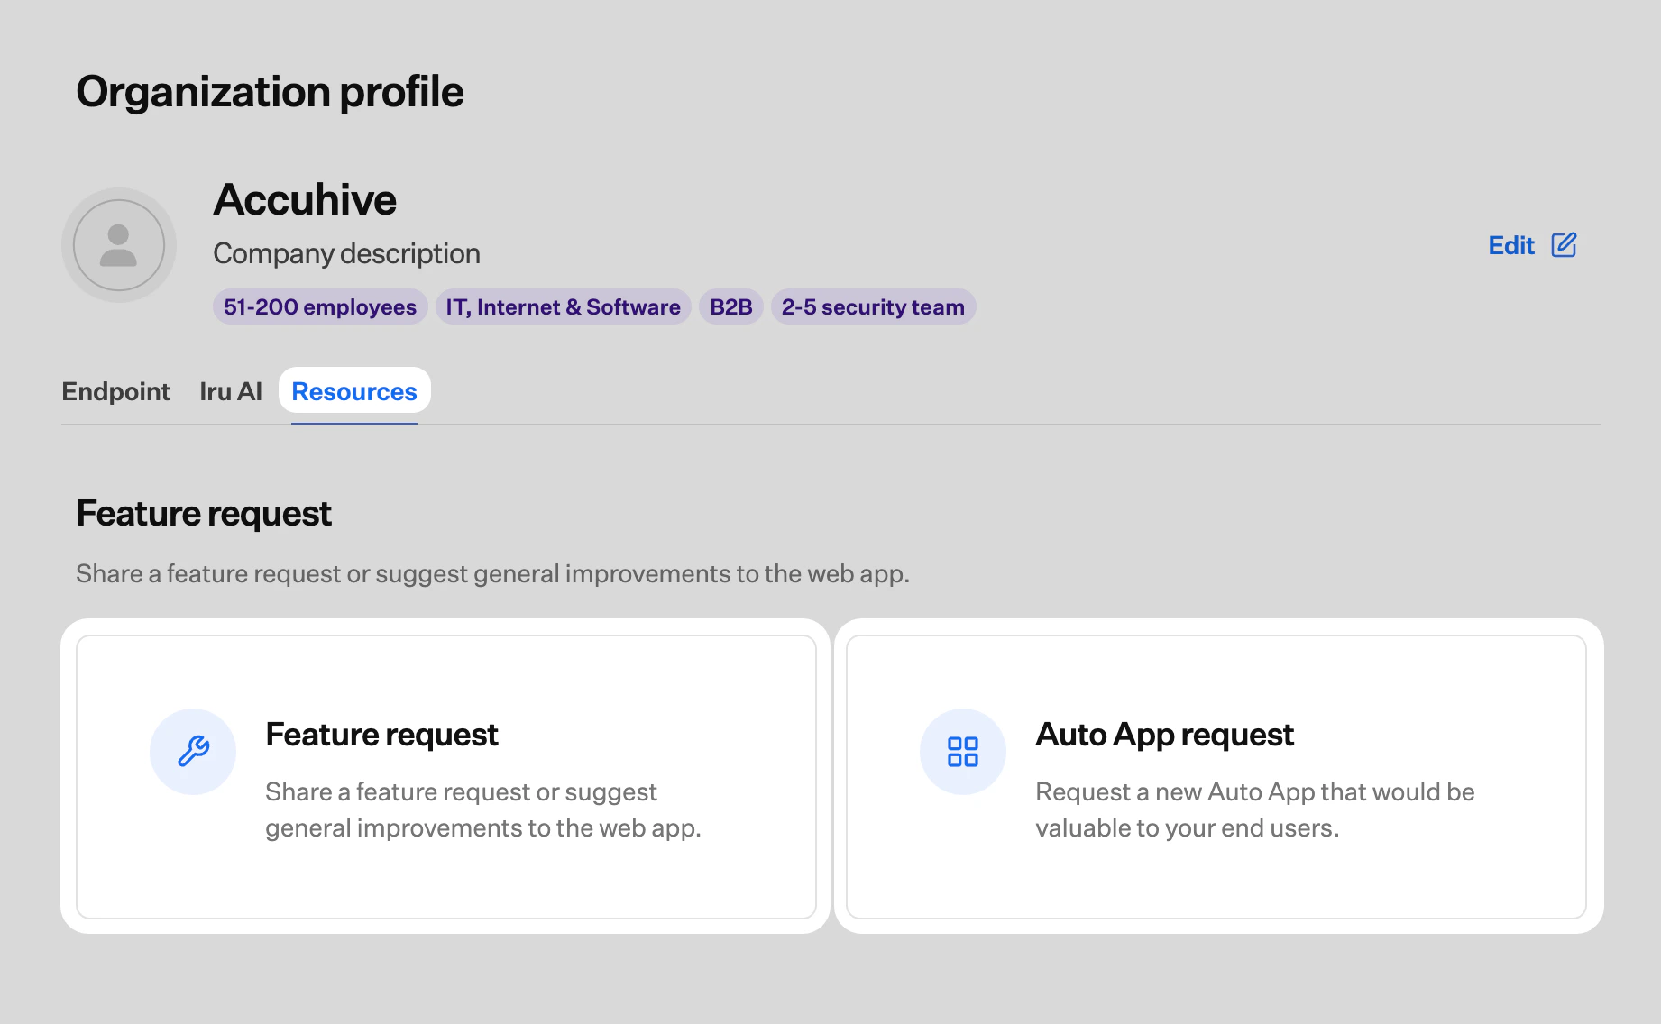The width and height of the screenshot is (1661, 1024).
Task: Click the 2-5 security team tag
Action: (872, 306)
